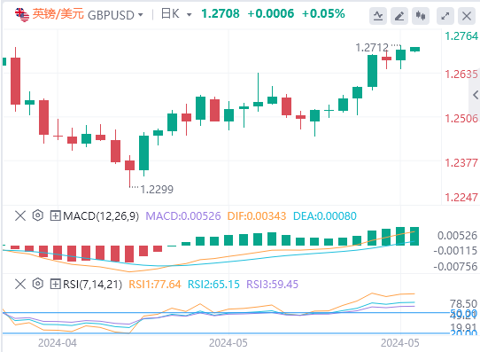
Task: Click the current price 1.2708
Action: (221, 14)
